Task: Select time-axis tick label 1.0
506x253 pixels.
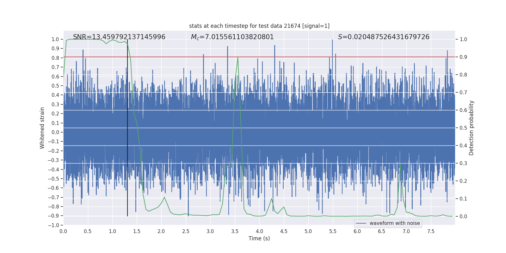Action: pos(112,231)
